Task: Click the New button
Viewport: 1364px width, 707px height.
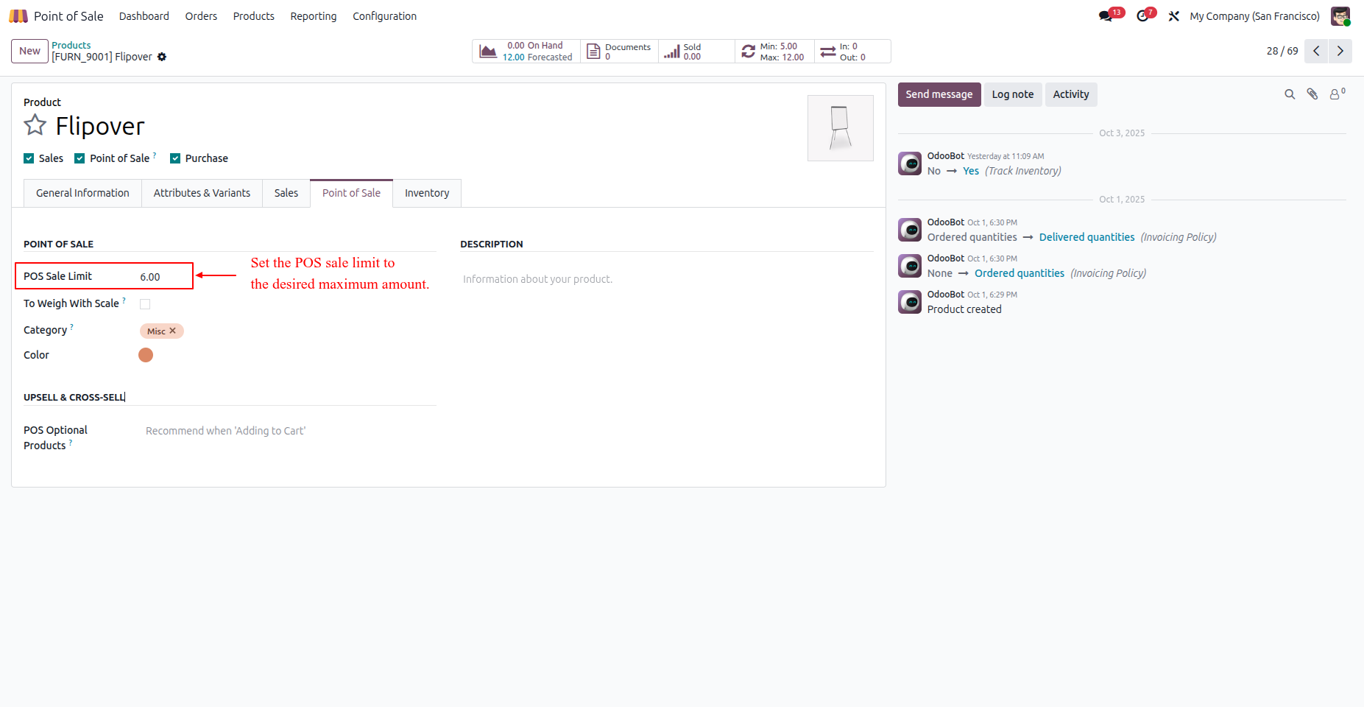Action: pos(29,51)
